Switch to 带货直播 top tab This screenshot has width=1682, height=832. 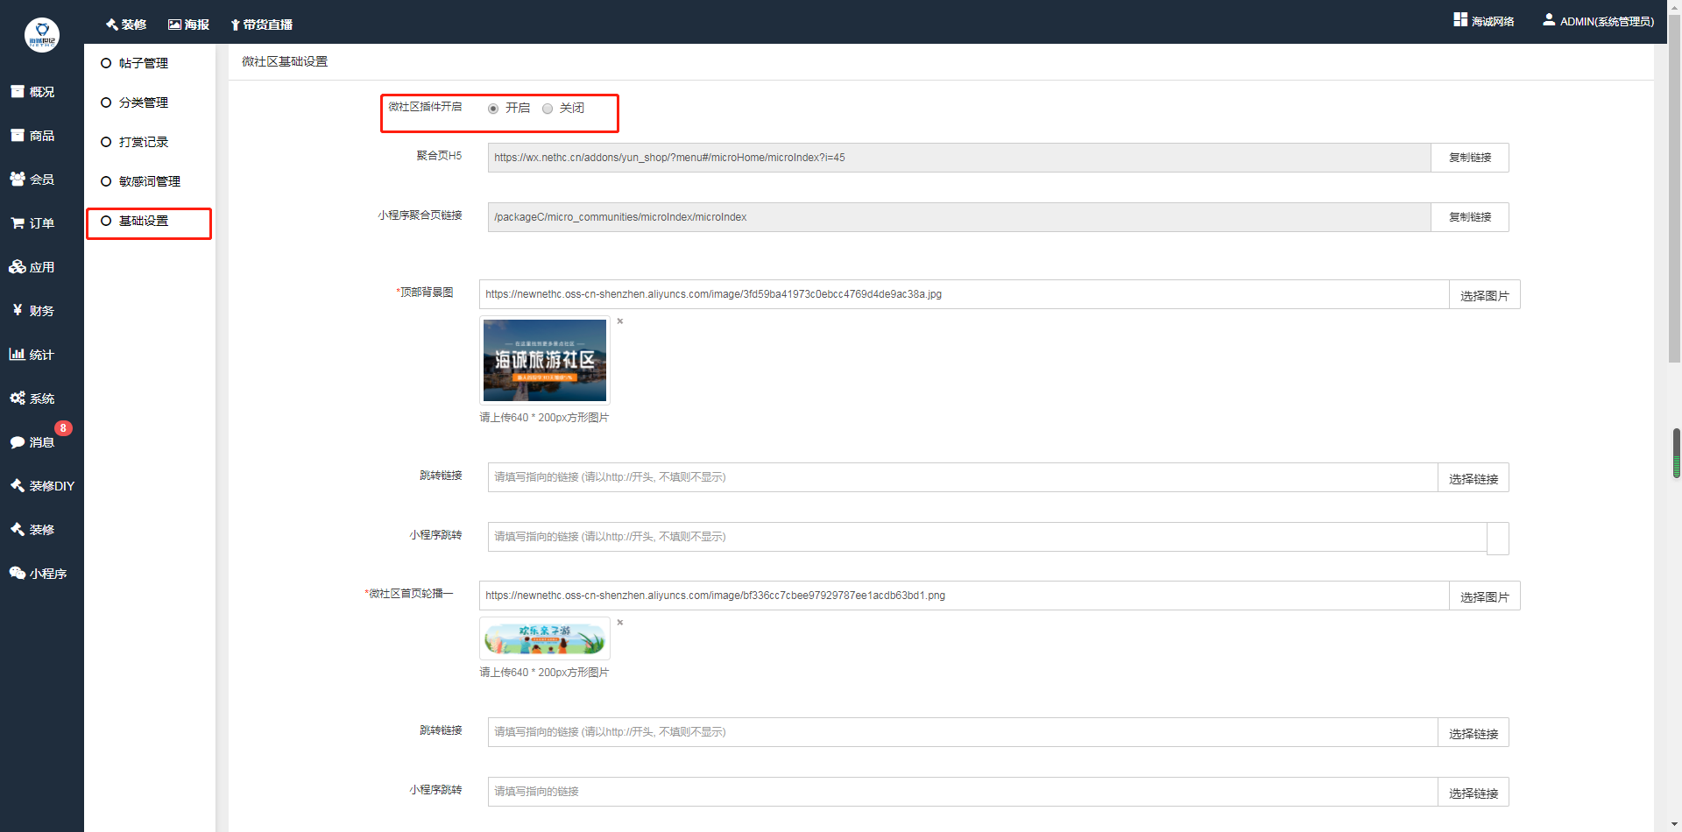coord(261,25)
